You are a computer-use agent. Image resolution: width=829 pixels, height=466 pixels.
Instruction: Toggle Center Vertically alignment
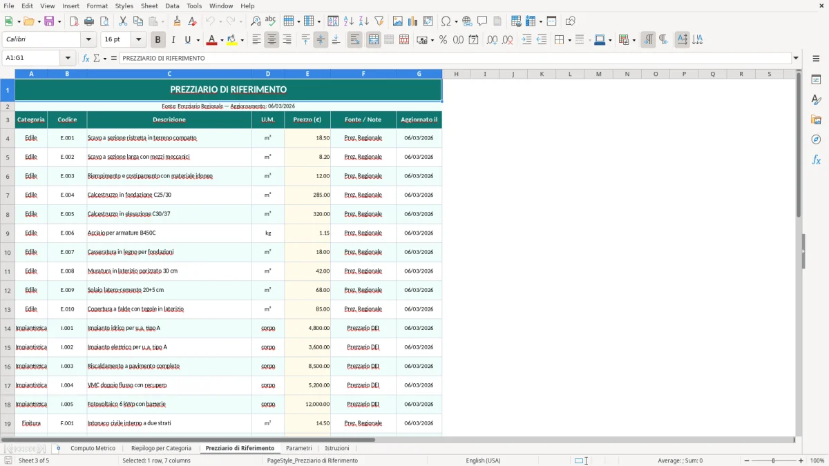(321, 40)
